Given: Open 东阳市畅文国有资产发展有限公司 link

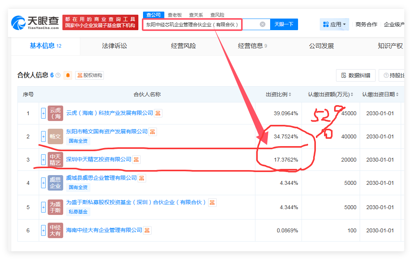Looking at the screenshot, I should [107, 131].
